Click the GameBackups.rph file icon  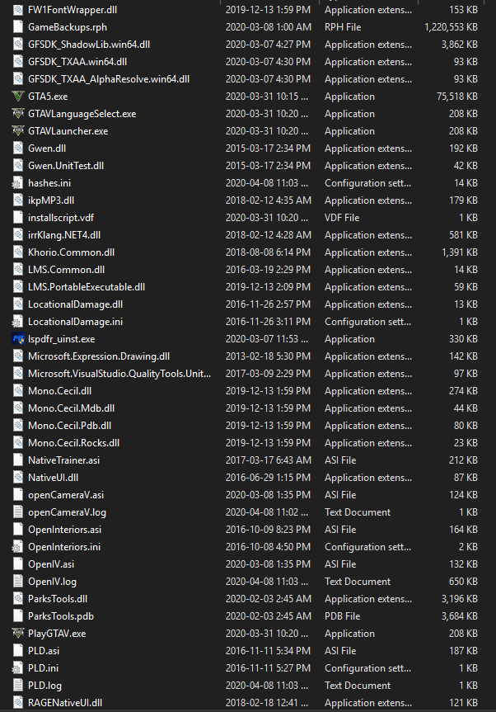tap(17, 26)
